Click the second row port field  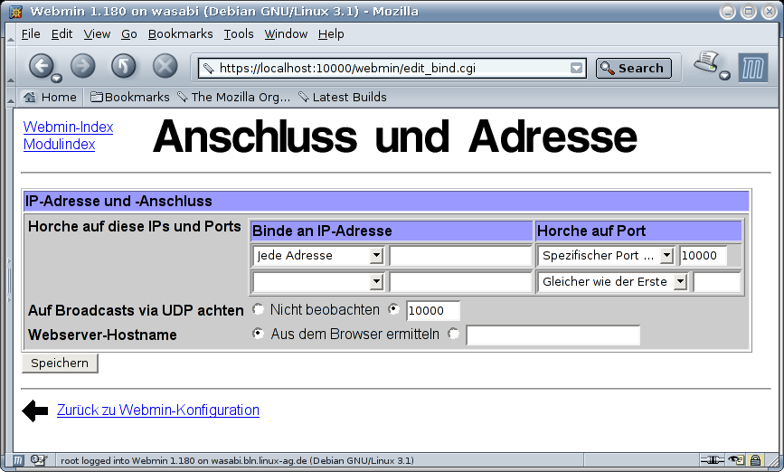(x=716, y=282)
